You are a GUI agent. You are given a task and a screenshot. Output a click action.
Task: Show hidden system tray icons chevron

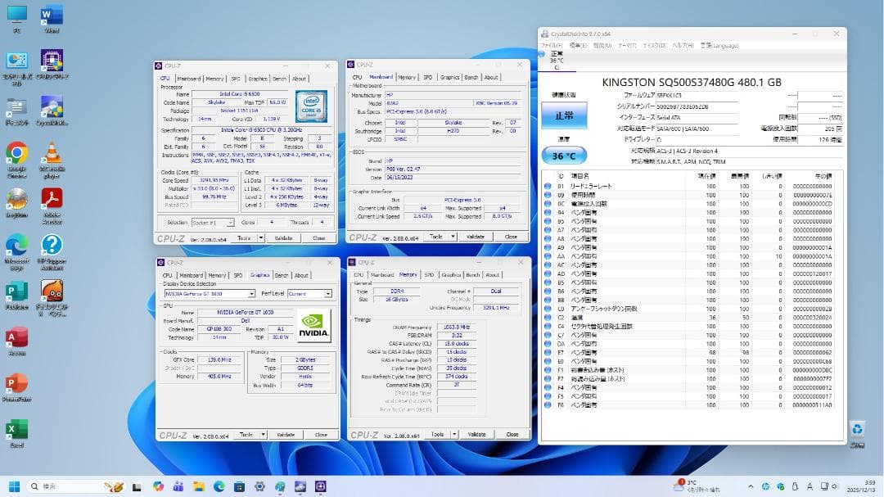tap(751, 486)
